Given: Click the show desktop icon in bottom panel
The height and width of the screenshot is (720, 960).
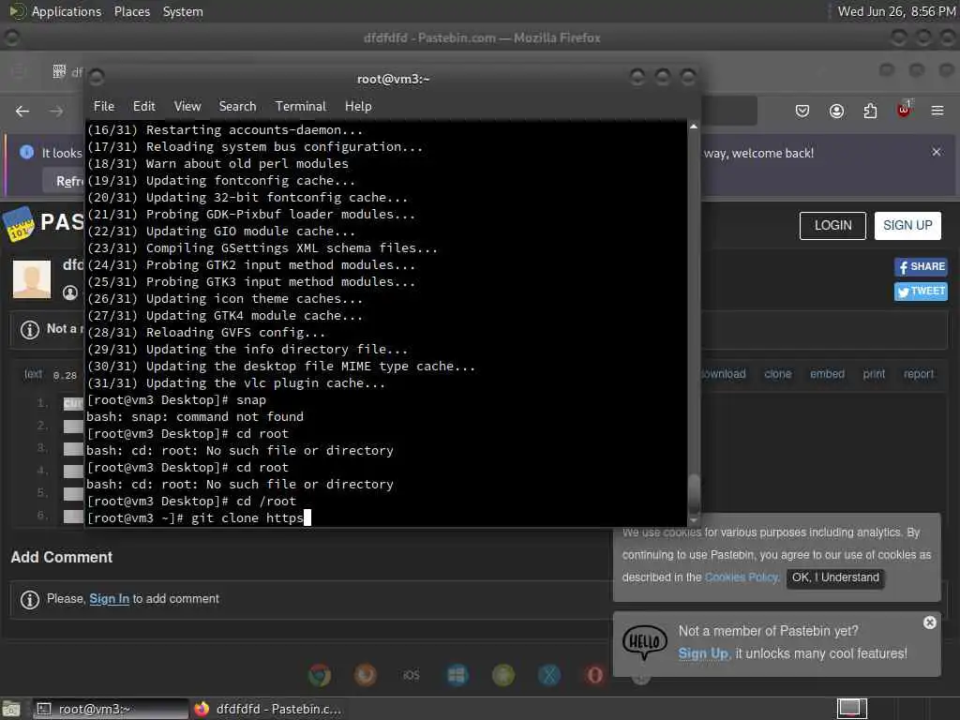Looking at the screenshot, I should pos(11,709).
